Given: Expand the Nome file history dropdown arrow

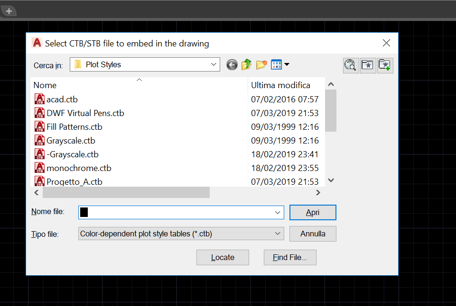Looking at the screenshot, I should coord(278,213).
